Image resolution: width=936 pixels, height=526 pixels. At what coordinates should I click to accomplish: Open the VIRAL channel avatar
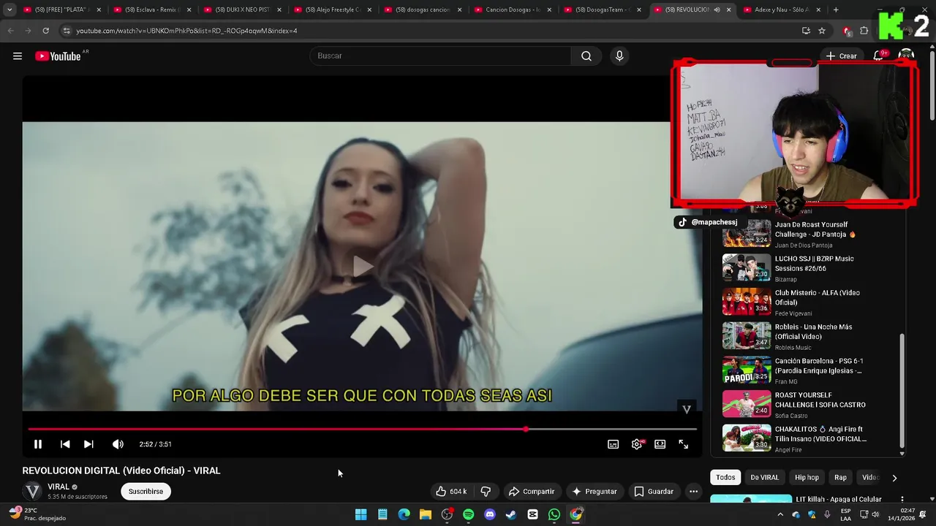33,491
